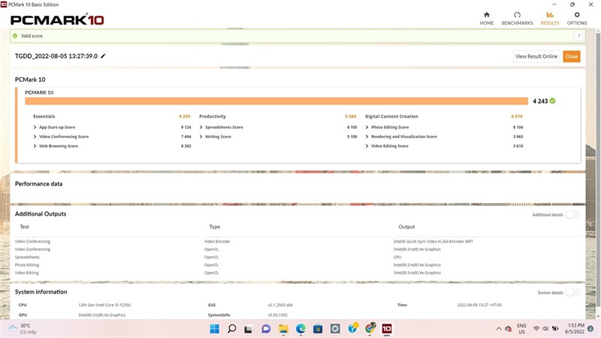
Task: Expand Writing Score
Action: (201, 137)
